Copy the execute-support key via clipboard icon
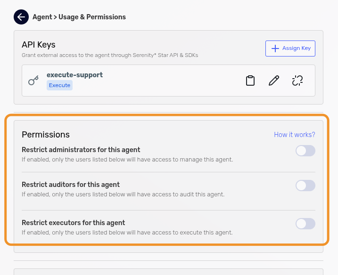This screenshot has height=275, width=338. pos(250,81)
